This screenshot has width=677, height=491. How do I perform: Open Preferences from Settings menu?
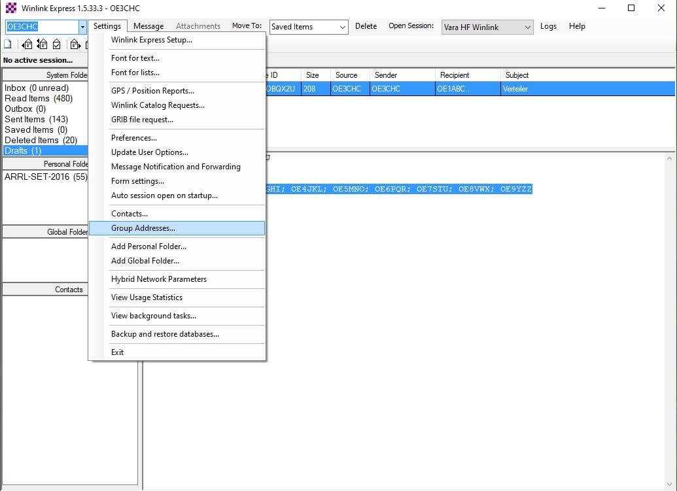[177, 138]
